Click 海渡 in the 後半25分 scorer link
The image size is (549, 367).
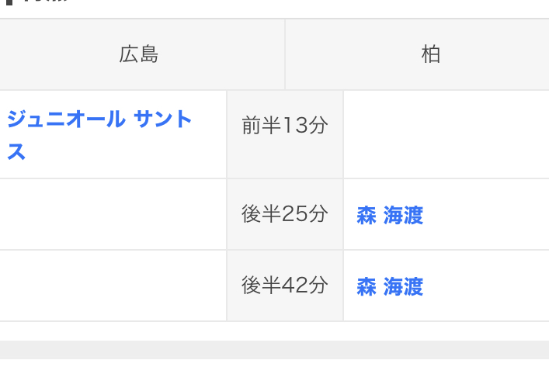coord(403,215)
